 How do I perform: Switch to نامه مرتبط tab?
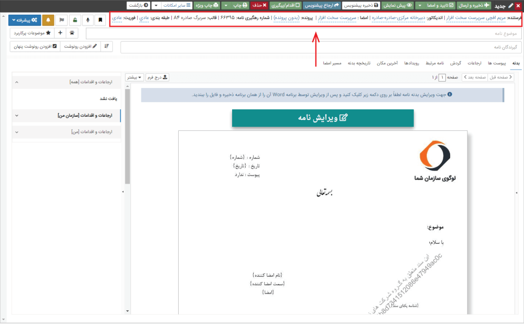[x=434, y=63]
